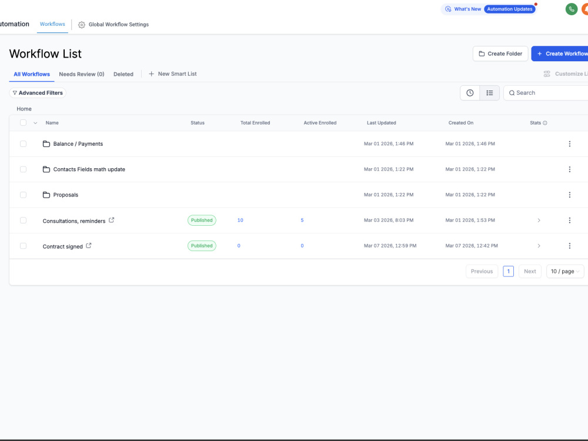The width and height of the screenshot is (588, 441).
Task: Click Total Enrolled column header
Action: coord(255,123)
